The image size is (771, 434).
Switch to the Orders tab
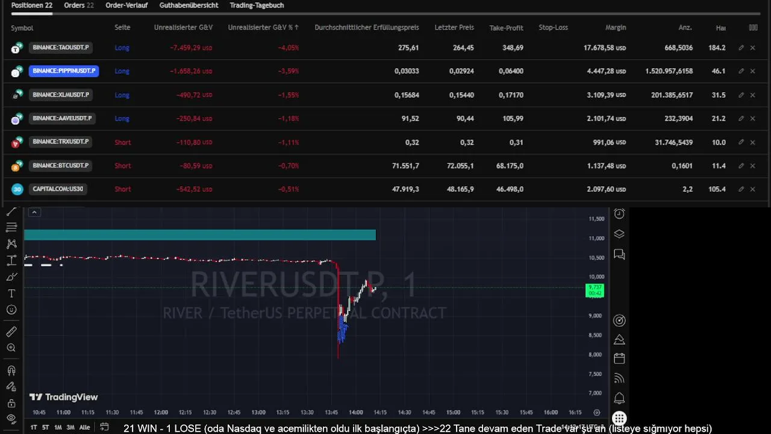(x=79, y=5)
